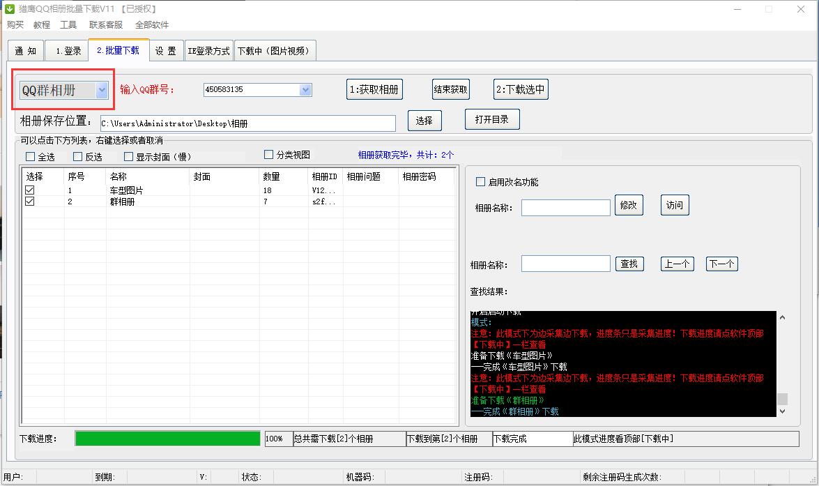Click the 上一个 button

pos(678,264)
